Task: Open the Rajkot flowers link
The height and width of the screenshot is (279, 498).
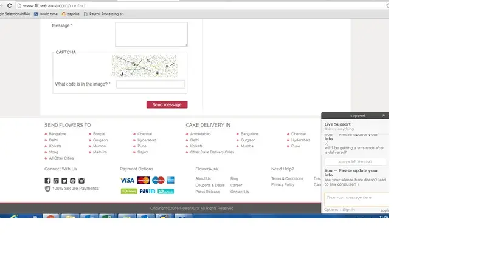Action: pyautogui.click(x=143, y=152)
